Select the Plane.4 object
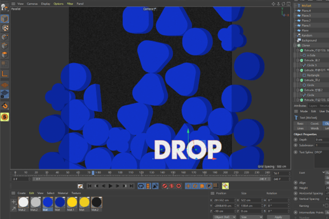329x219 pixels. tap(306, 10)
